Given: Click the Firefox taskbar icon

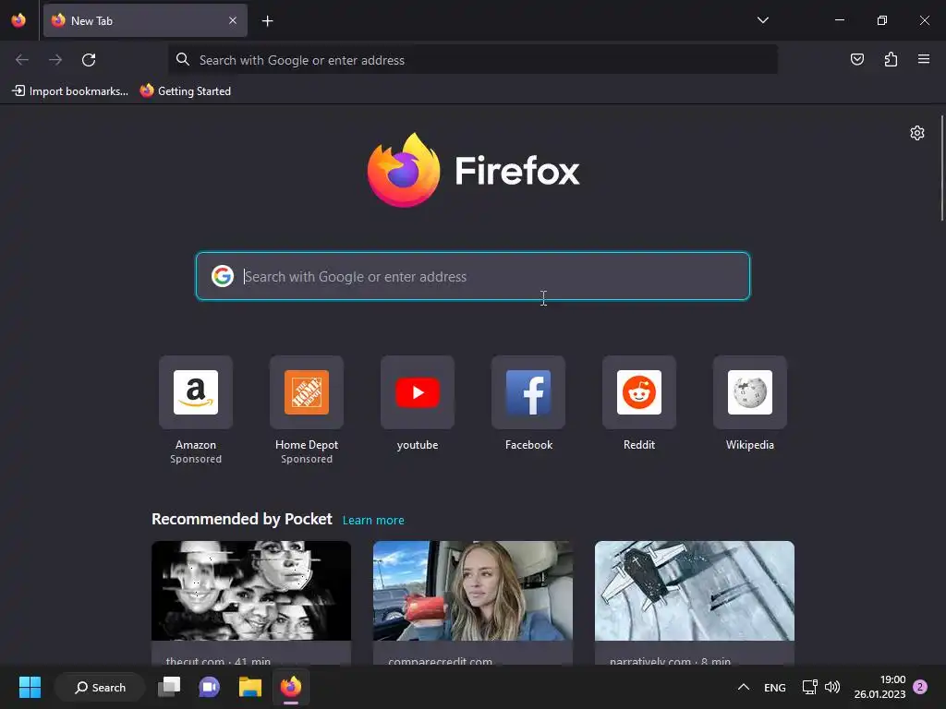Looking at the screenshot, I should [x=291, y=687].
